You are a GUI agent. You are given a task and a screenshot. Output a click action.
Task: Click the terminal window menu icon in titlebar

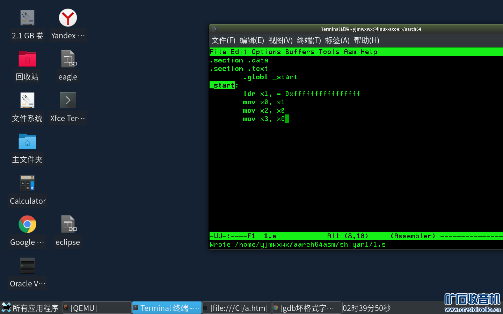(x=215, y=29)
